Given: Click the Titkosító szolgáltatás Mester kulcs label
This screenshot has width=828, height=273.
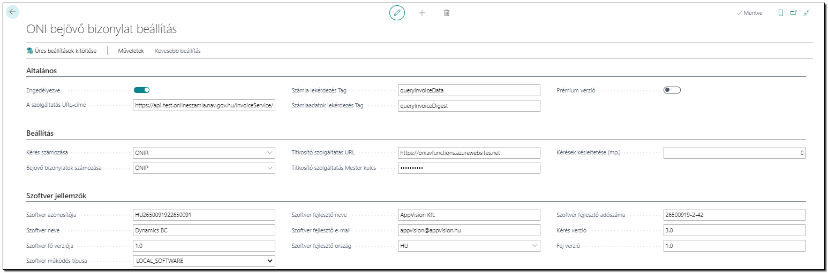Looking at the screenshot, I should [334, 168].
